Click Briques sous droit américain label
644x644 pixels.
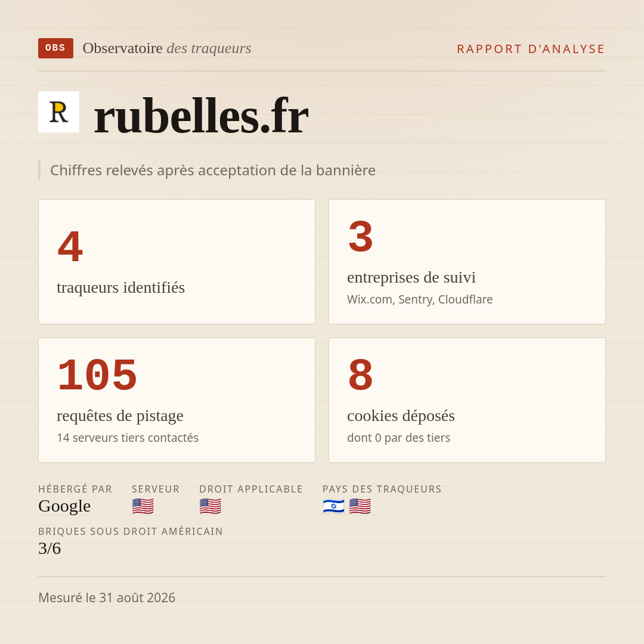pyautogui.click(x=131, y=531)
